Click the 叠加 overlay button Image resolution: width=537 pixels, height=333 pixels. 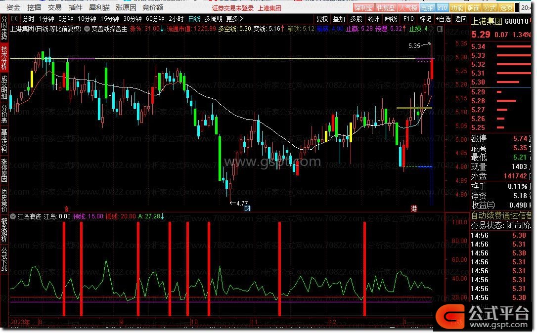[339, 19]
